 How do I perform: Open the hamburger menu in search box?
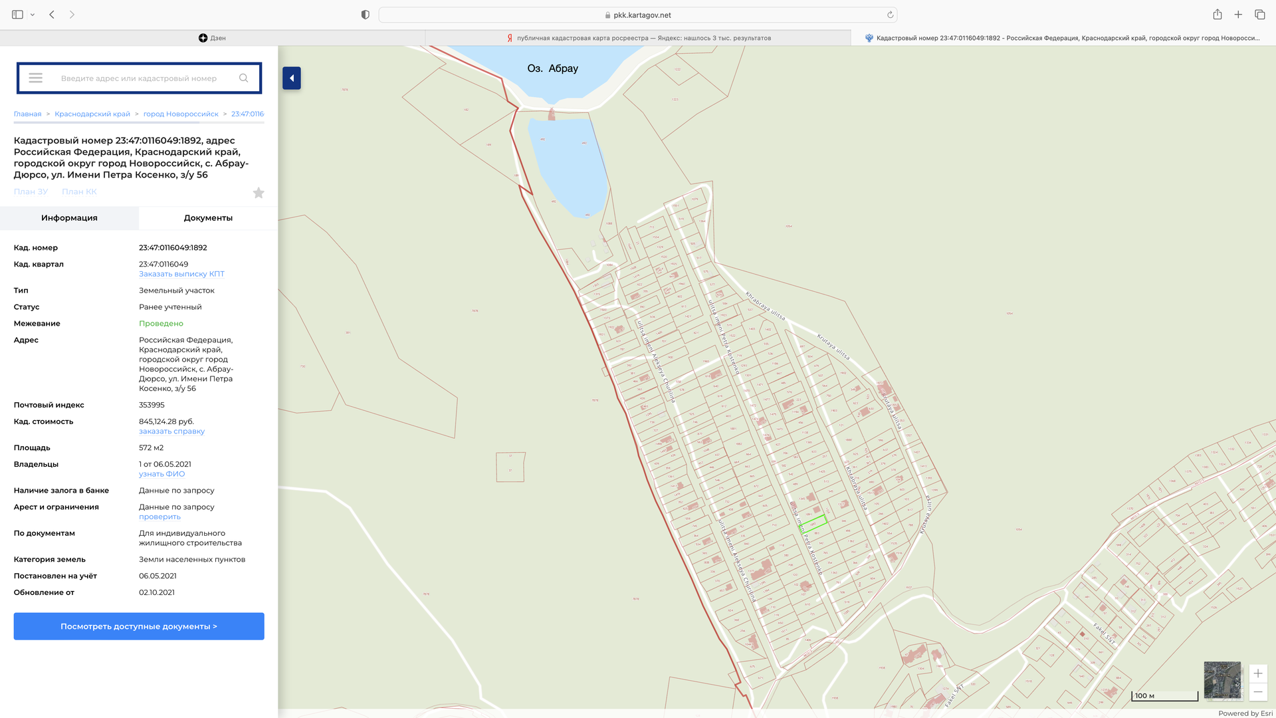tap(36, 78)
